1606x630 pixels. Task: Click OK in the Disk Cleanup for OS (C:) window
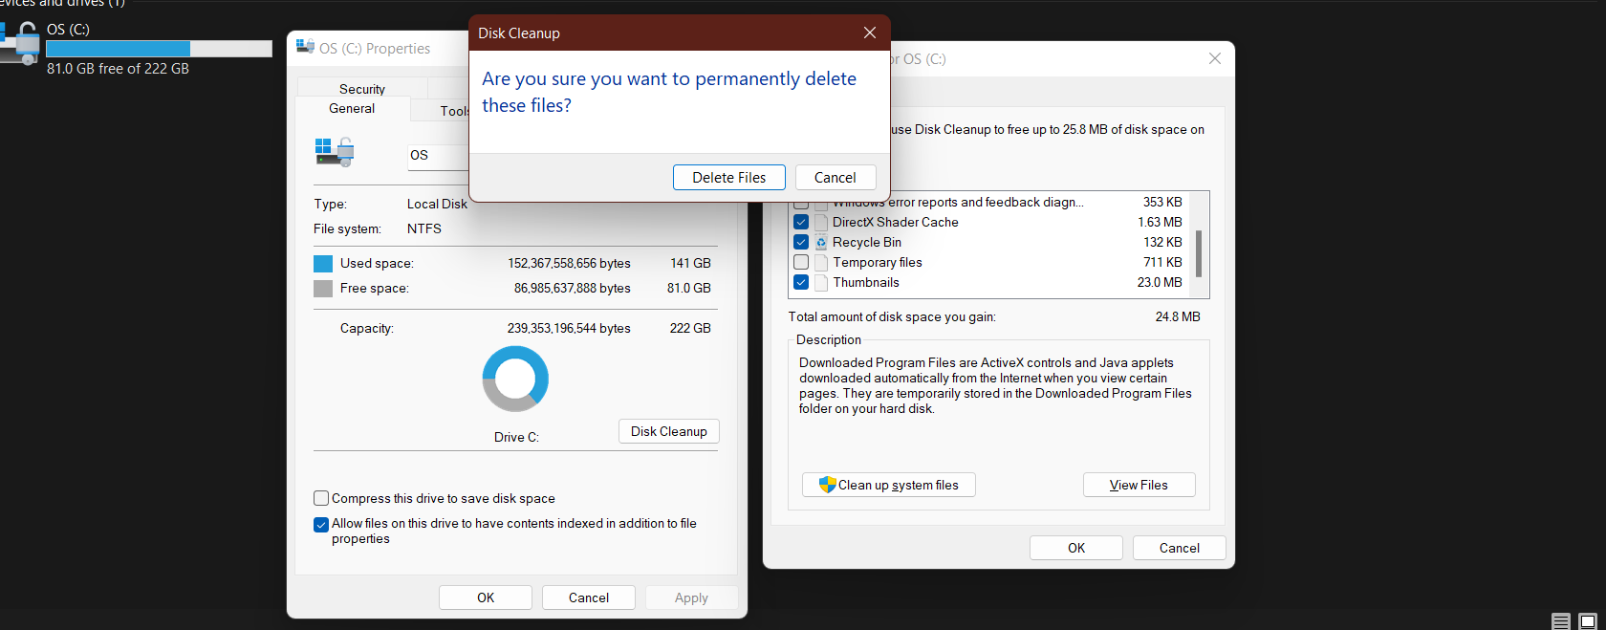(1076, 548)
